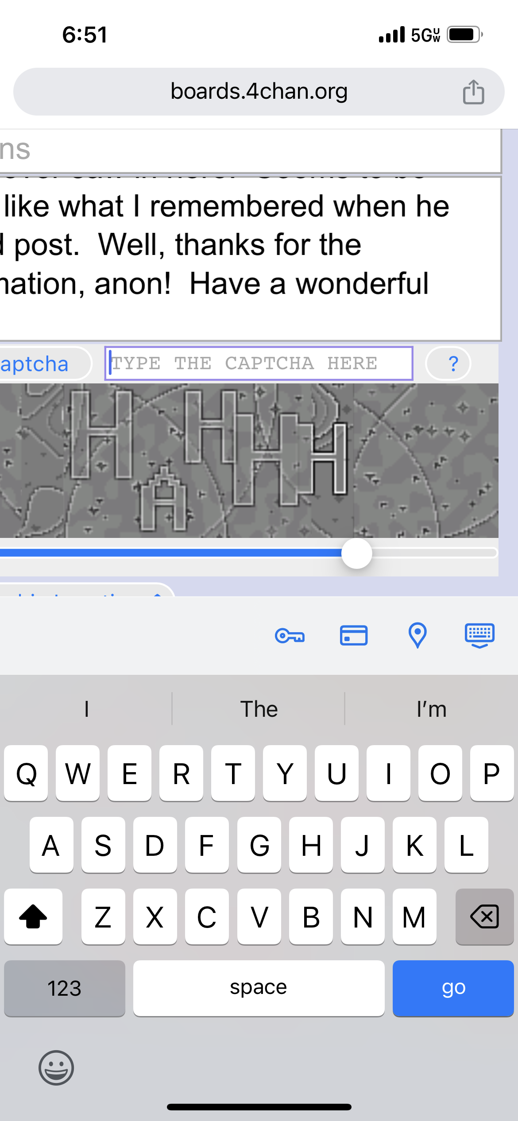Image resolution: width=518 pixels, height=1121 pixels.
Task: Tap the A key
Action: [x=52, y=845]
